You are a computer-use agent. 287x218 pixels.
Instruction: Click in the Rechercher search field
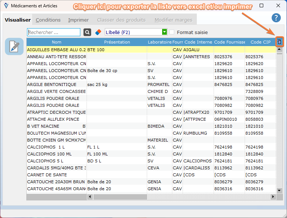click(x=54, y=32)
